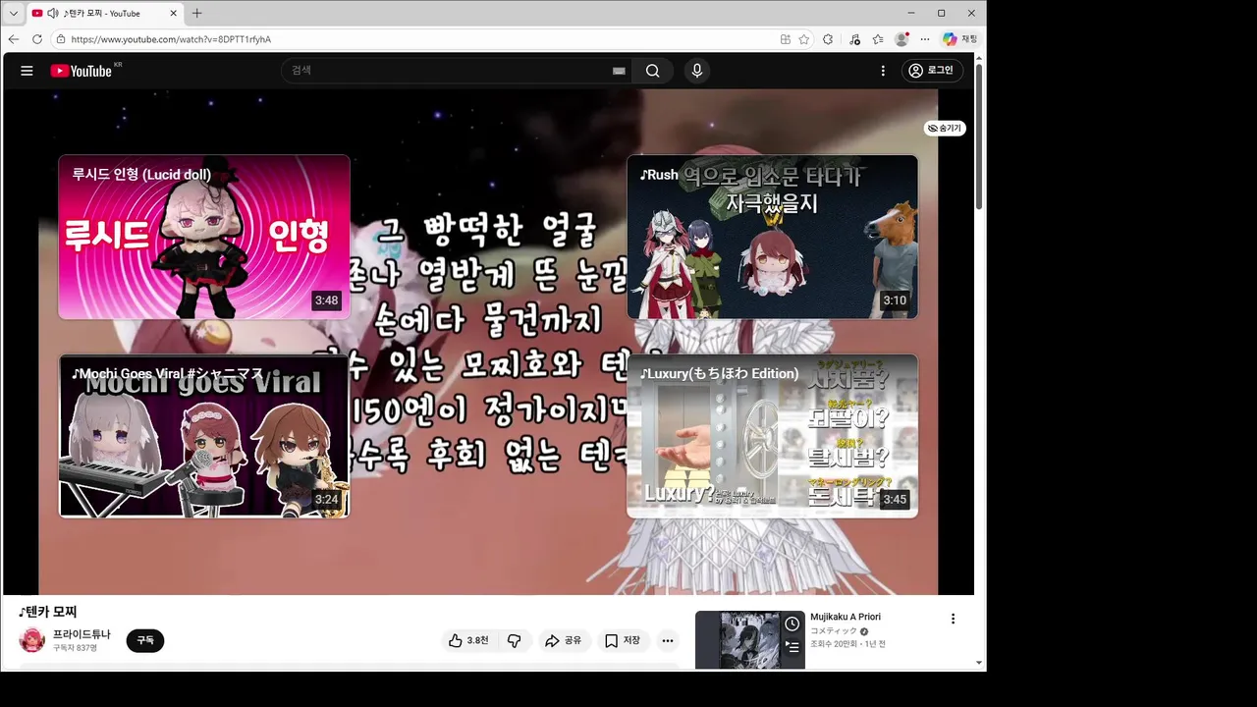Open the favorites list icon

pyautogui.click(x=878, y=39)
